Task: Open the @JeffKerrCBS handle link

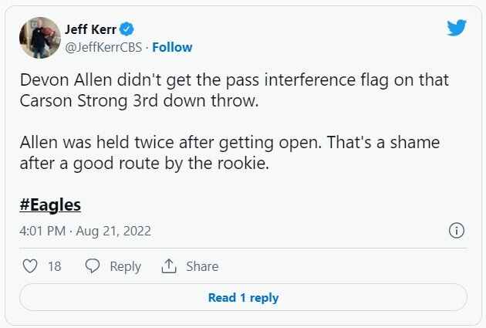Action: (x=106, y=47)
